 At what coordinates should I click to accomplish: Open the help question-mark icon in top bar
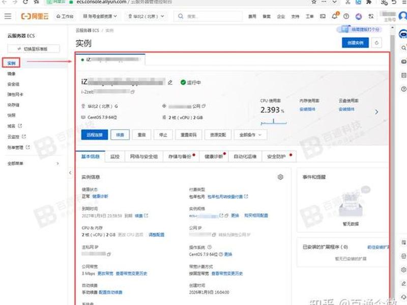[346, 16]
